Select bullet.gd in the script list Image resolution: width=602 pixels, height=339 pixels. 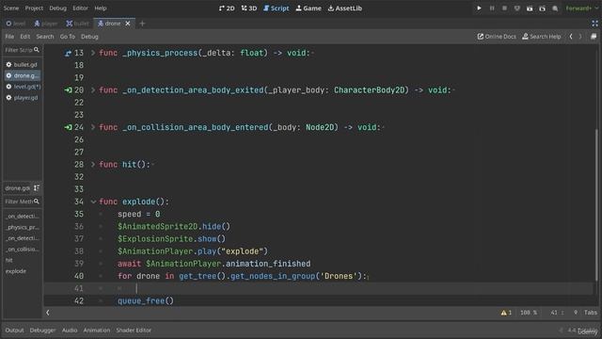click(x=23, y=65)
